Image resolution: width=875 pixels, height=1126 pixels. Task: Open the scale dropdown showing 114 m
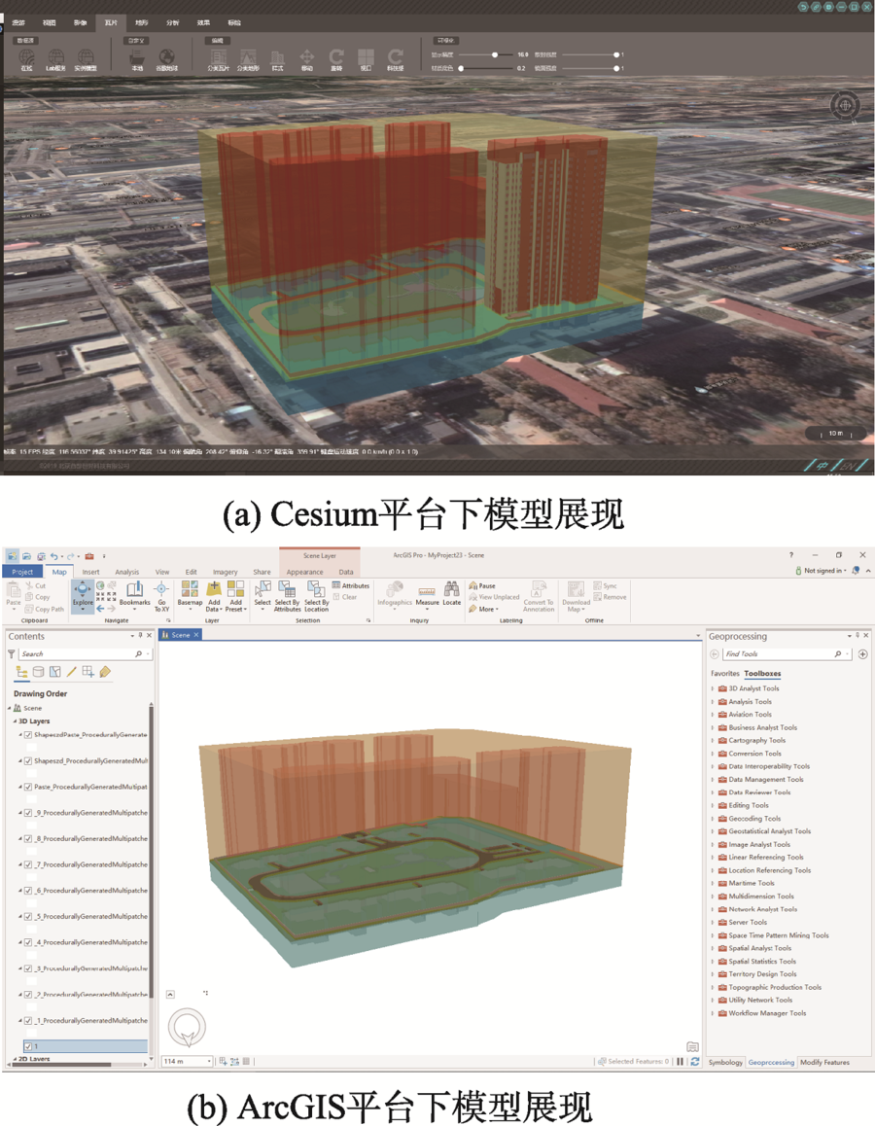(x=209, y=1062)
